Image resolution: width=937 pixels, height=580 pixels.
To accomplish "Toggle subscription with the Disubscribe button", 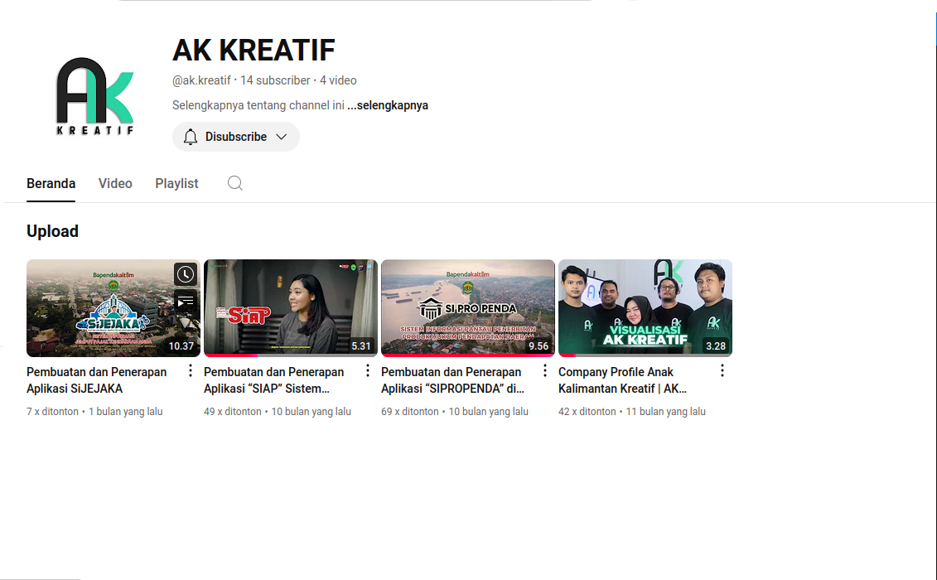I will pos(236,136).
